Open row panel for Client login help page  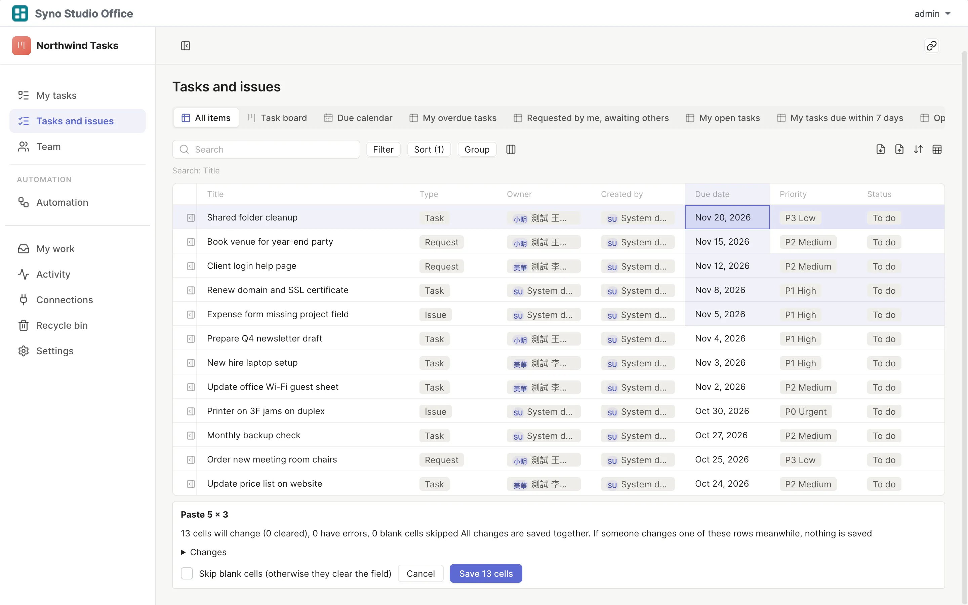pyautogui.click(x=191, y=266)
